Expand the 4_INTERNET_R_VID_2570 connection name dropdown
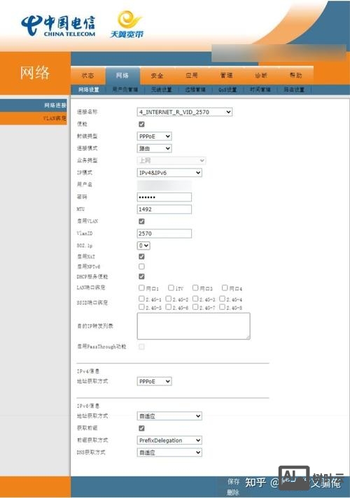The width and height of the screenshot is (350, 498). point(184,112)
